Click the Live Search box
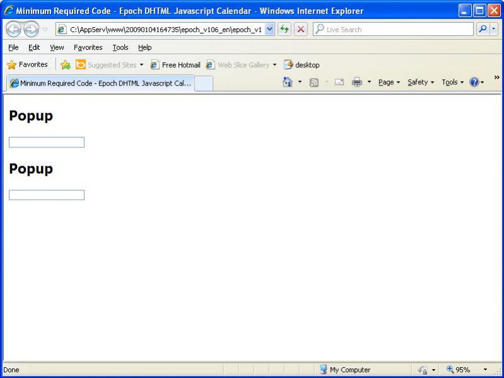This screenshot has width=504, height=378. (393, 30)
